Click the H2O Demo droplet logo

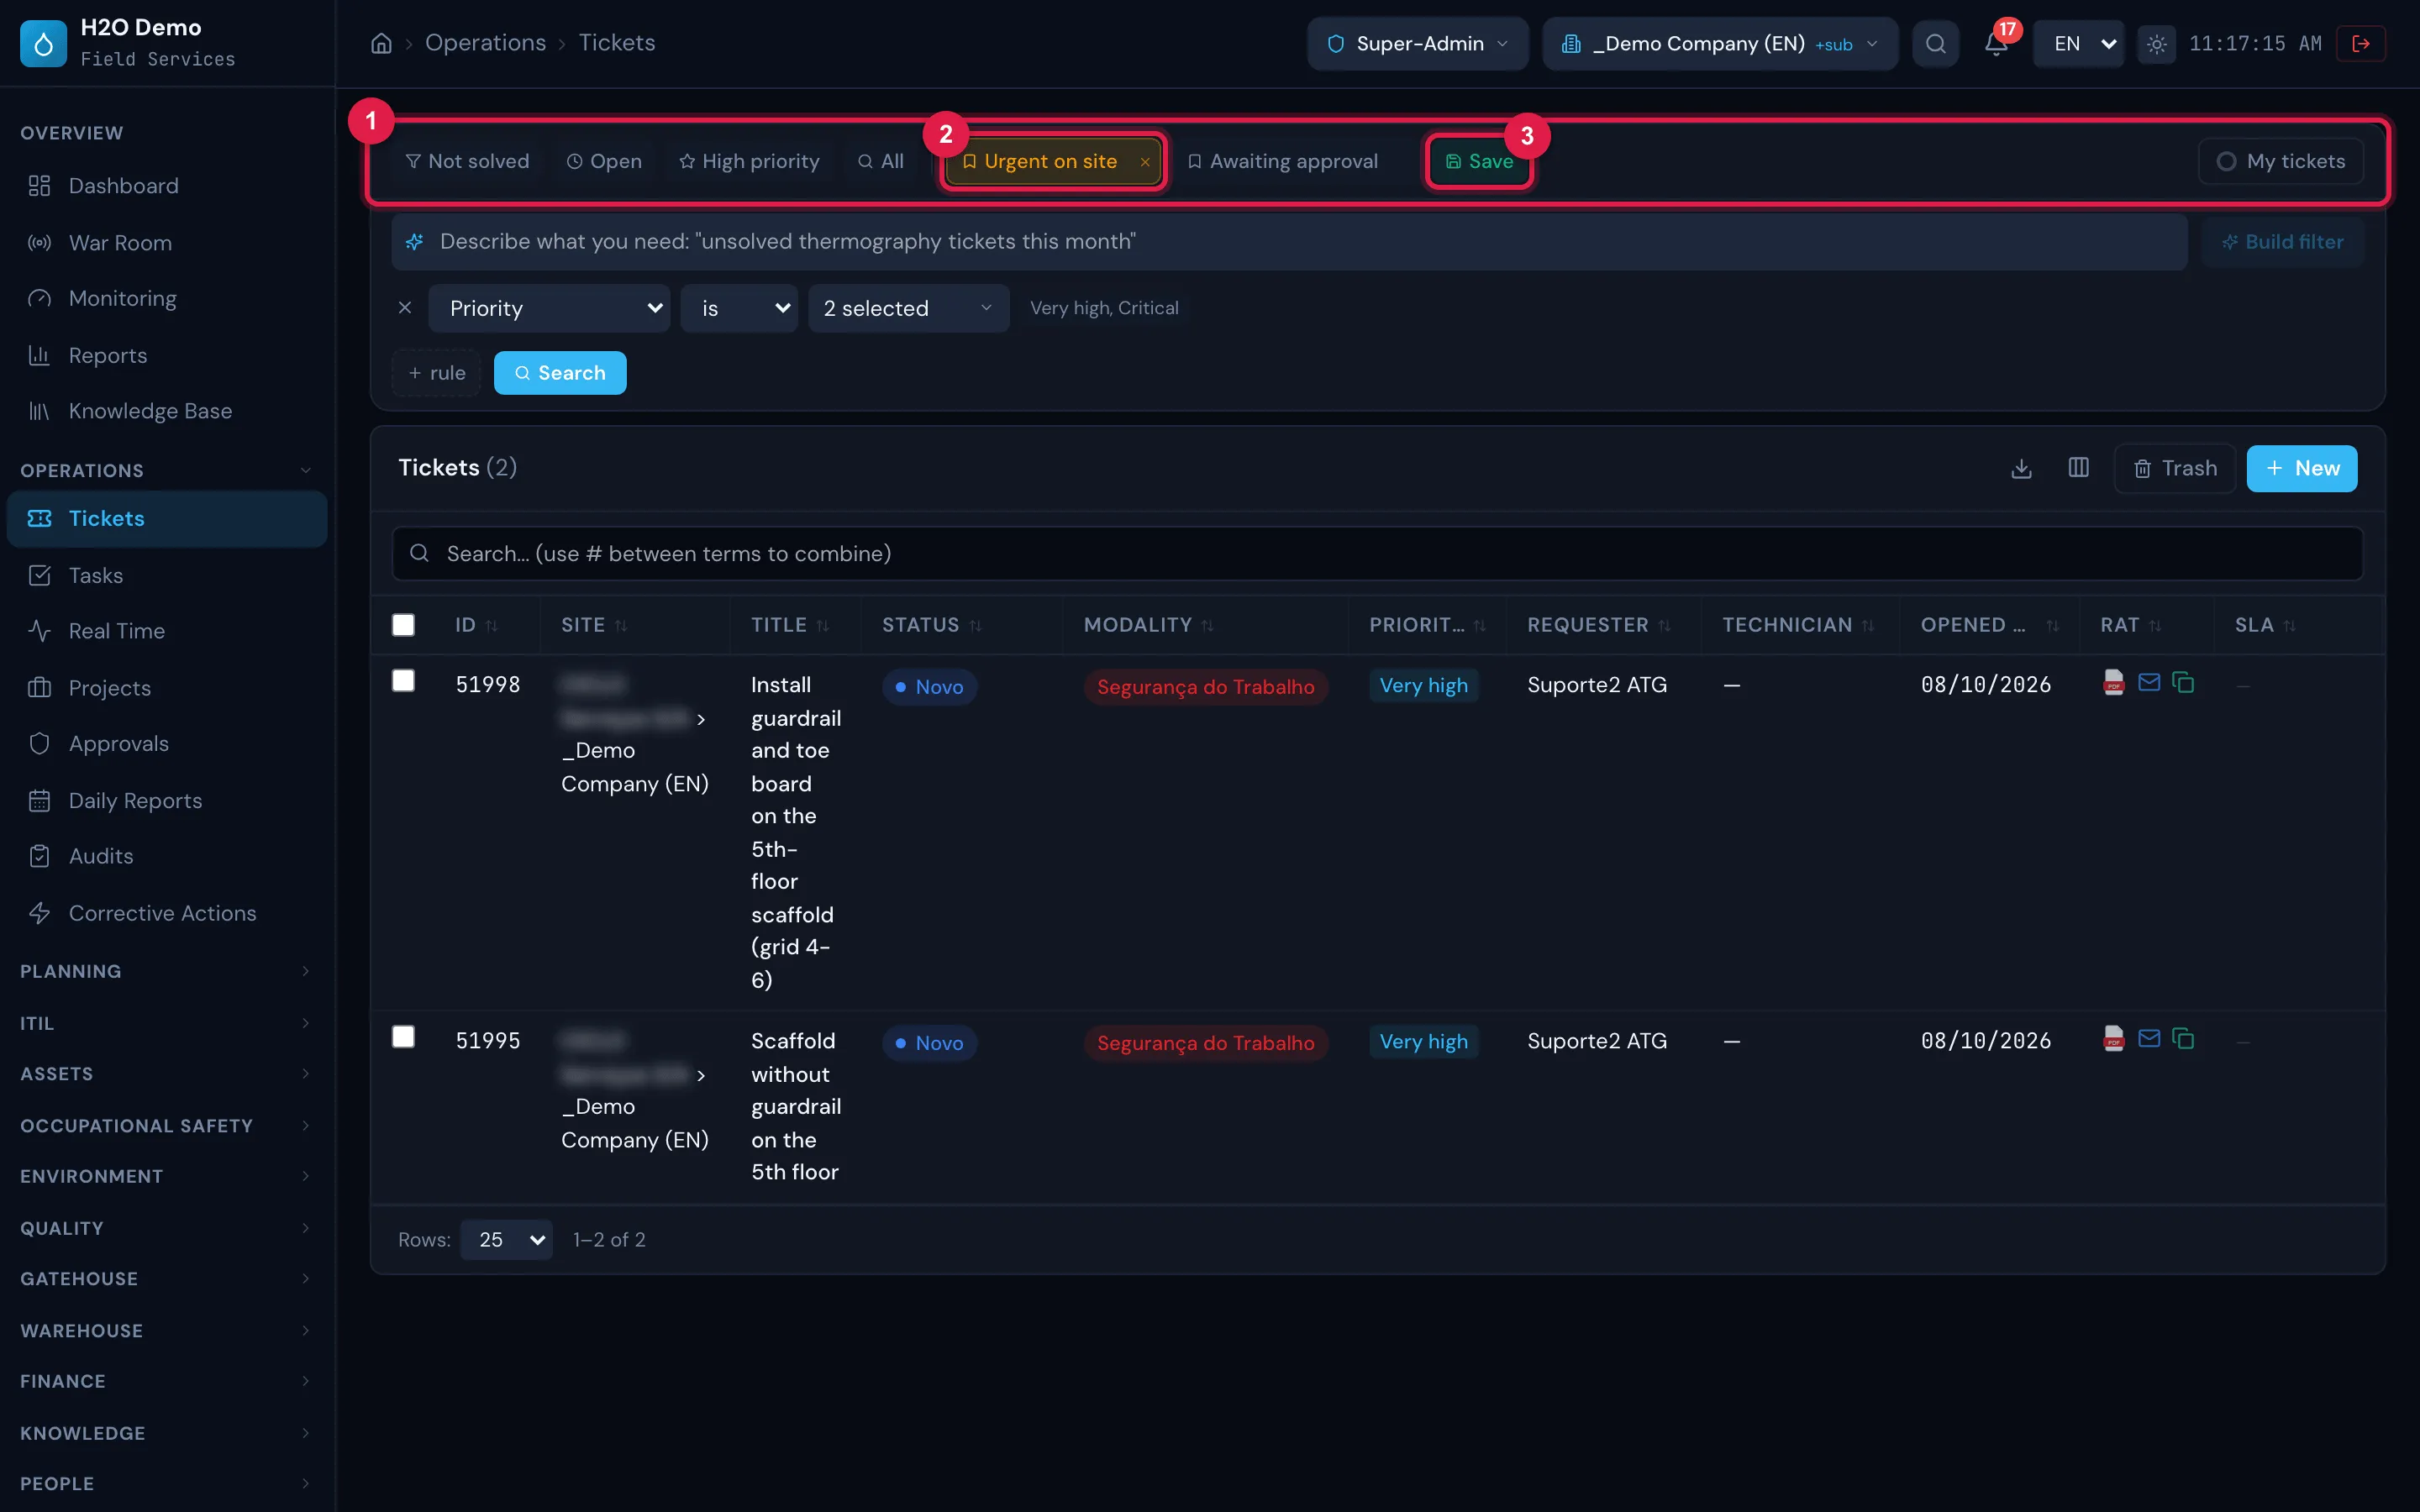pos(43,44)
